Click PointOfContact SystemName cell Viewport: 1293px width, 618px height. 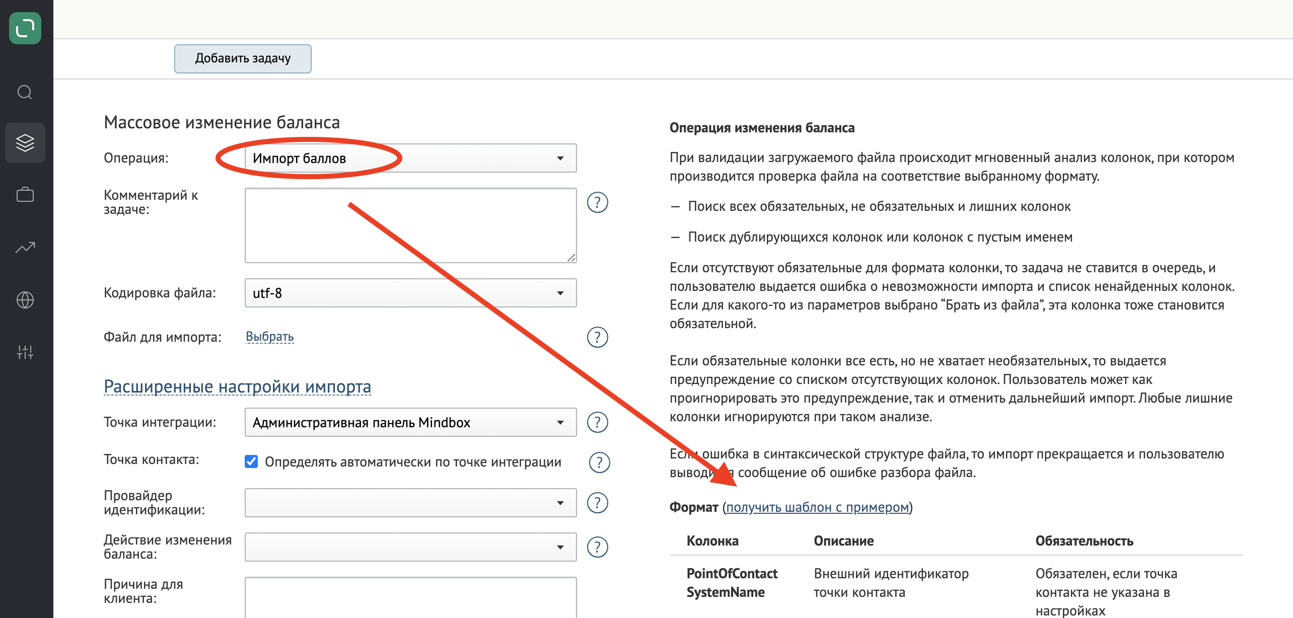click(732, 583)
